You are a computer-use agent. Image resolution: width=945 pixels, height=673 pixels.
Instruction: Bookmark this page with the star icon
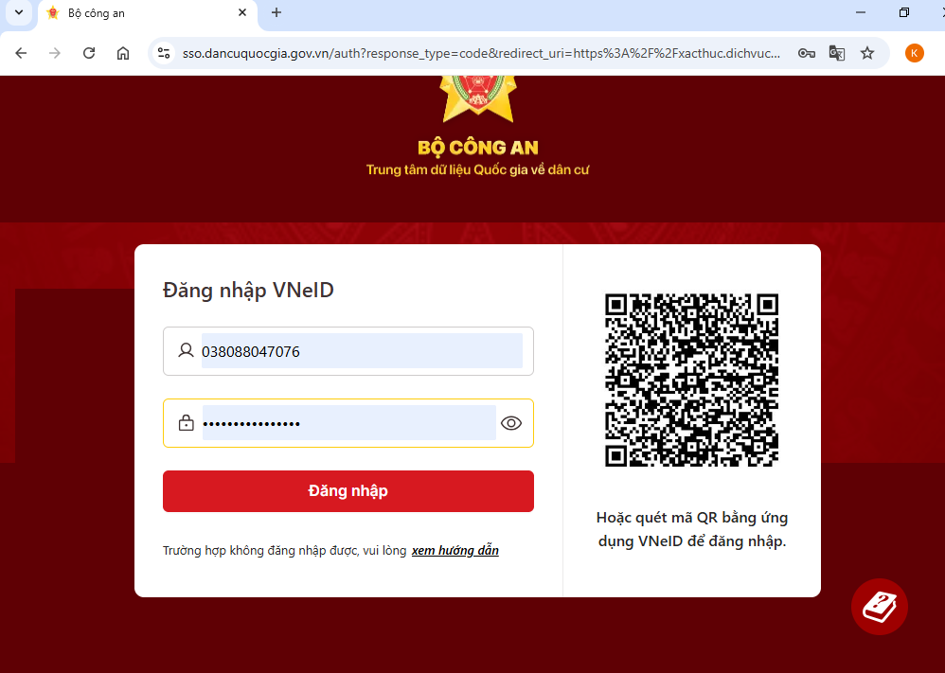click(x=867, y=53)
